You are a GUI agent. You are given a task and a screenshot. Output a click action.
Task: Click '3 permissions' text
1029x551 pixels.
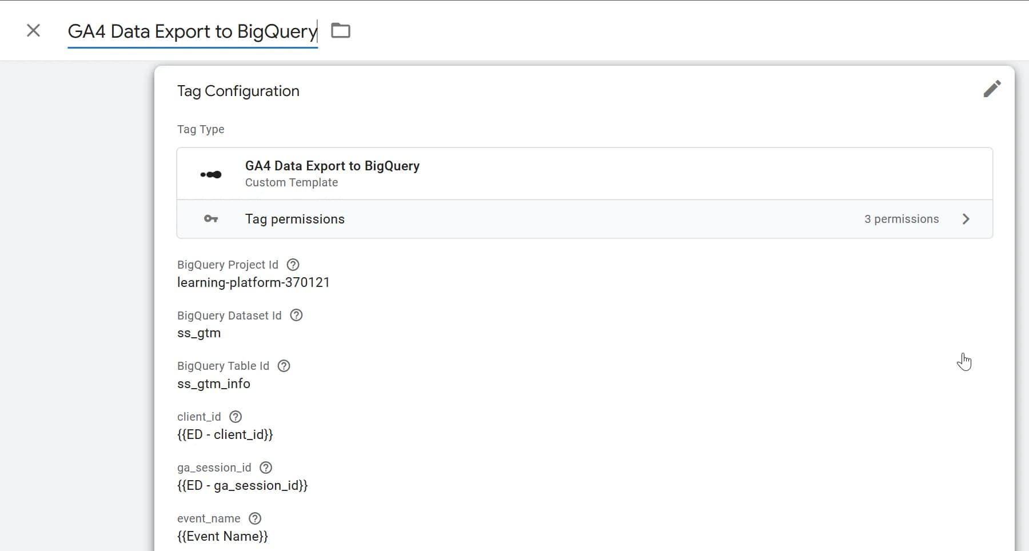(902, 219)
